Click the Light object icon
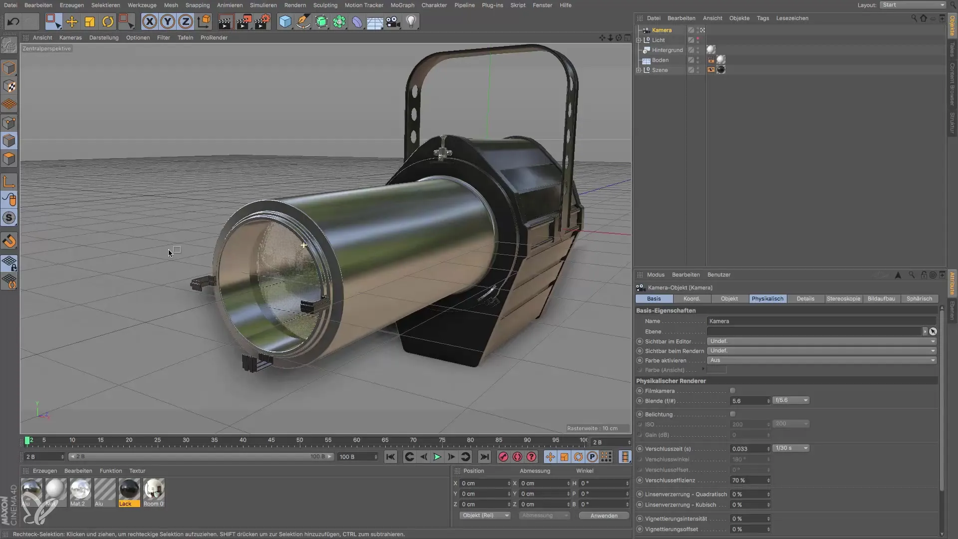Viewport: 958px width, 539px height. pos(411,21)
